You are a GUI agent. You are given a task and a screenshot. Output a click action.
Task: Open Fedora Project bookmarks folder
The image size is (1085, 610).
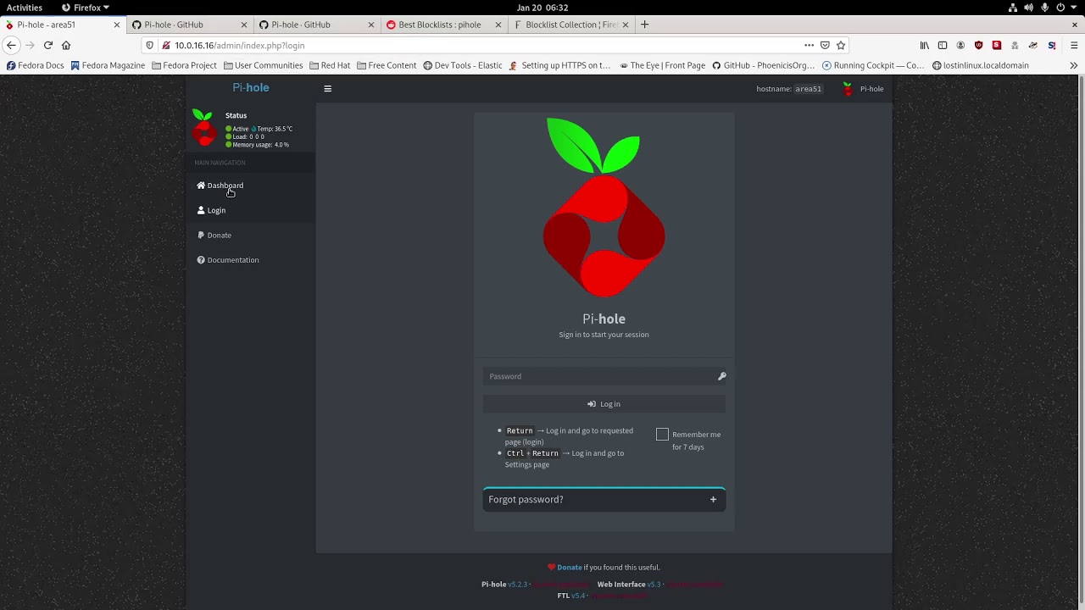[x=184, y=65]
